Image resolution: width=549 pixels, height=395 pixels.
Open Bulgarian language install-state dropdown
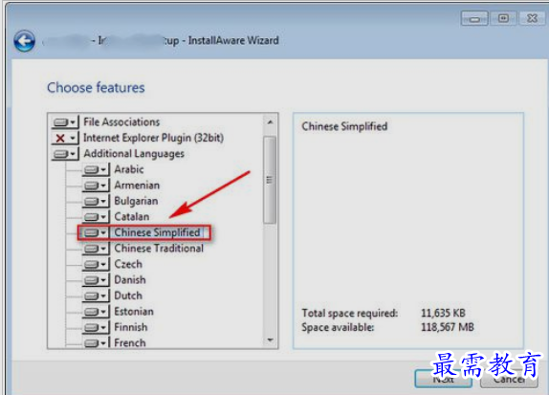click(96, 202)
